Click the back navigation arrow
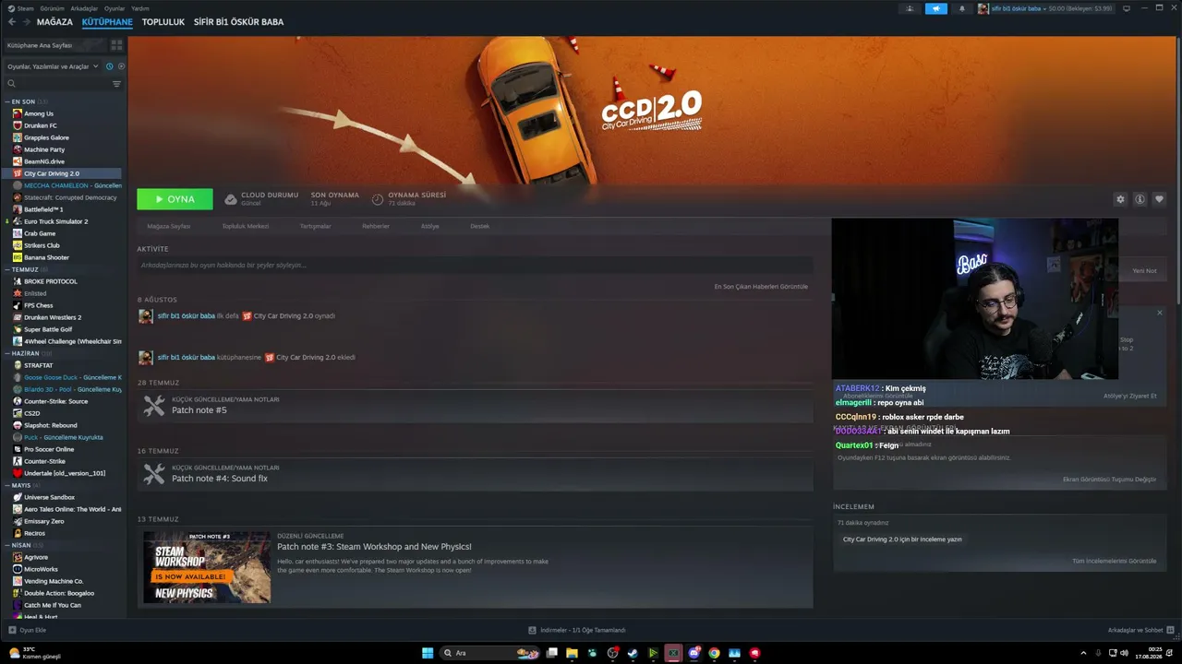 pos(12,22)
